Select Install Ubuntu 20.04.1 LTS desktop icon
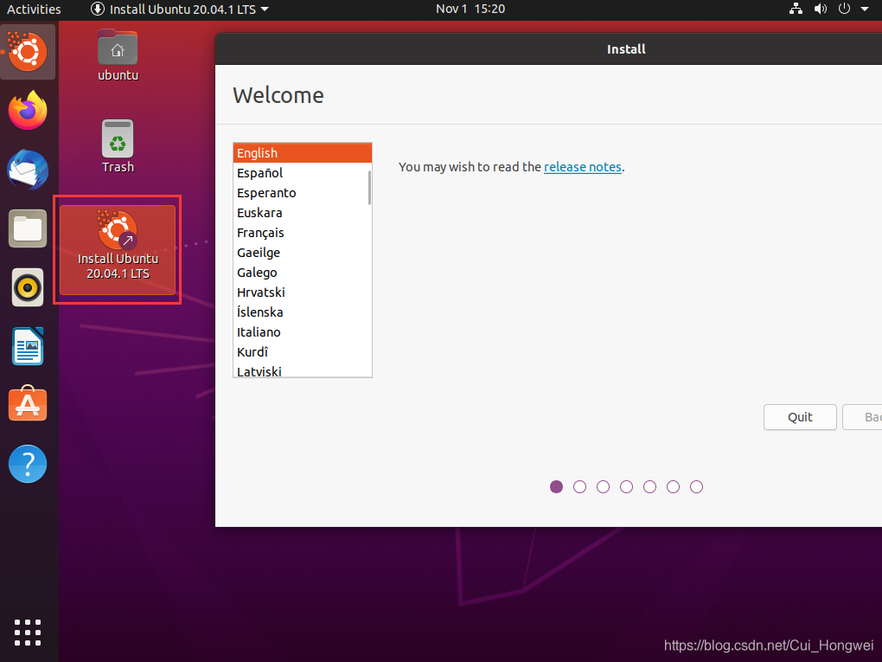The height and width of the screenshot is (662, 882). [118, 249]
